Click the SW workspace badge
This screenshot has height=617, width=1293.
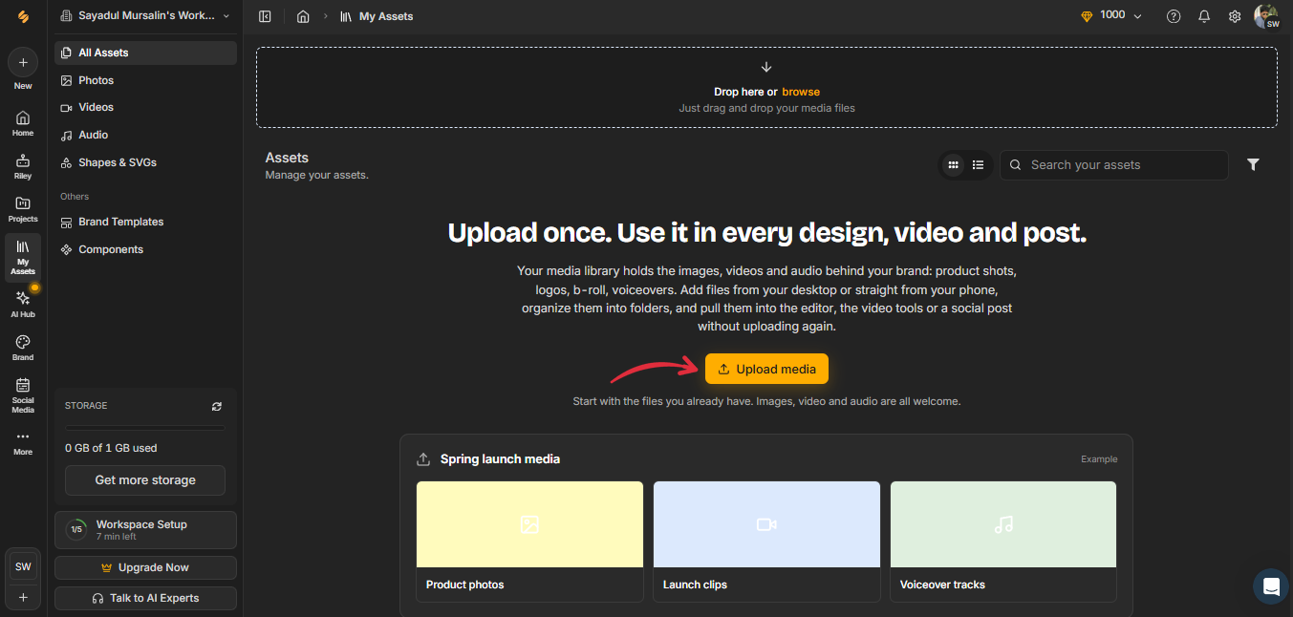tap(23, 566)
